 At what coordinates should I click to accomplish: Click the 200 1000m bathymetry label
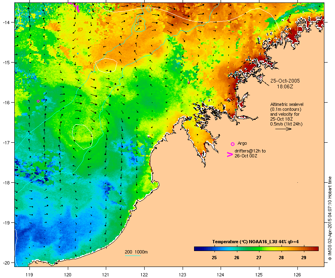tap(136, 252)
